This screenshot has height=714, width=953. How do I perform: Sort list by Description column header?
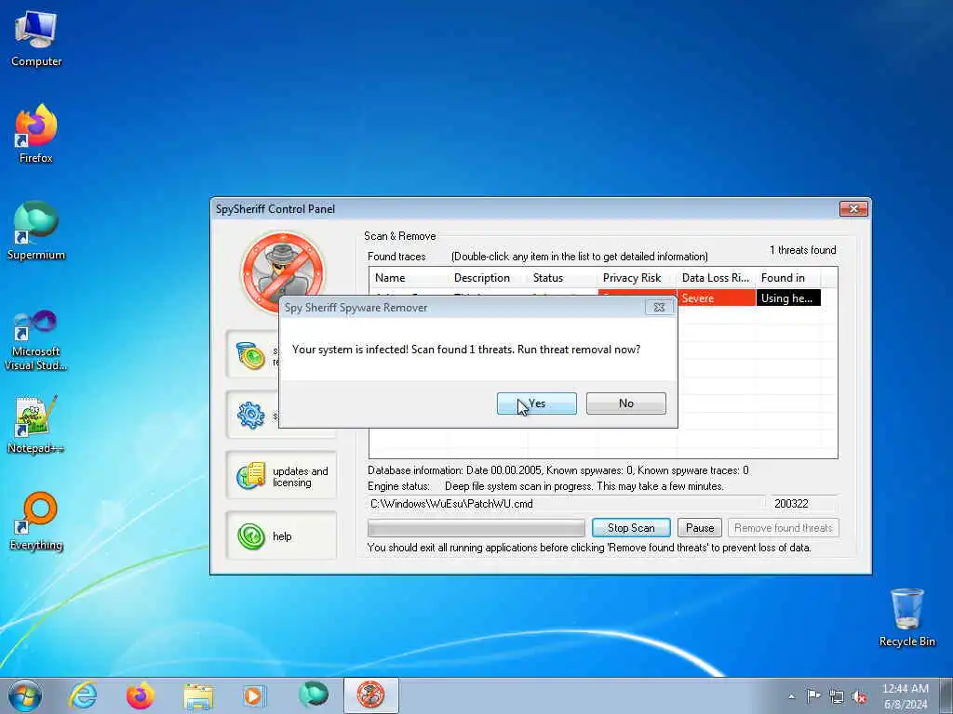488,277
